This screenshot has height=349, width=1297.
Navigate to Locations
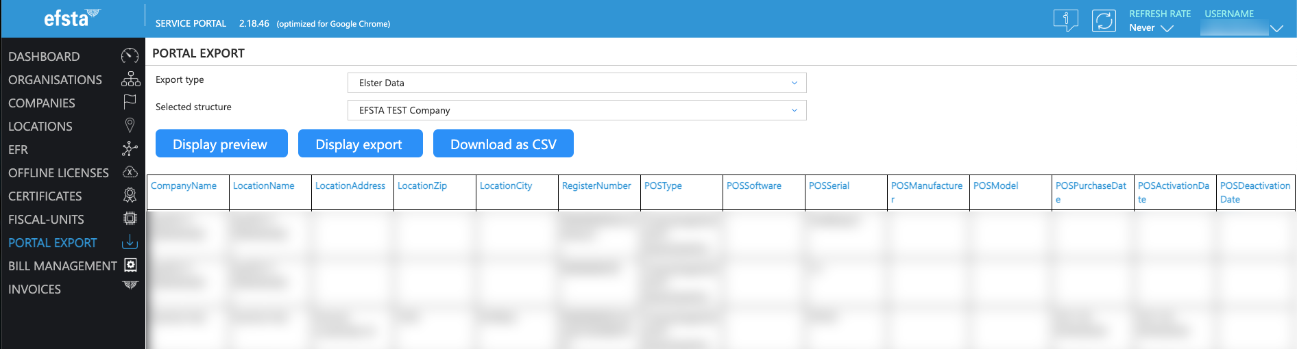pyautogui.click(x=40, y=126)
